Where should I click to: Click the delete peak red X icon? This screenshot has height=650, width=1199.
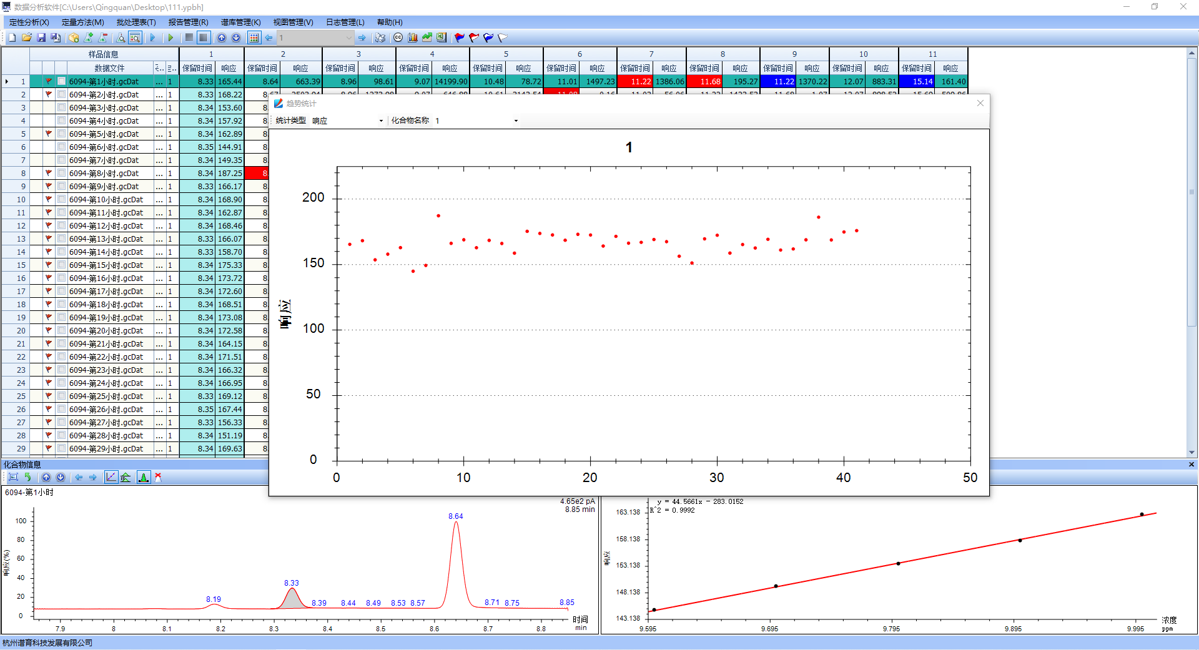pos(158,478)
